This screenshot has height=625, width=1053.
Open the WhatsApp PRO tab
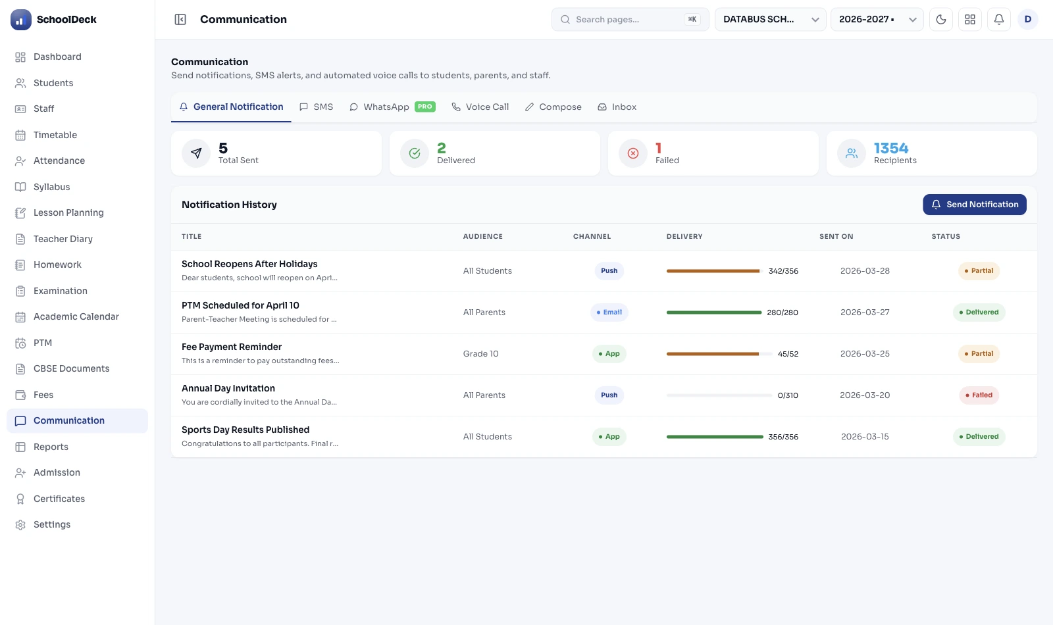392,107
